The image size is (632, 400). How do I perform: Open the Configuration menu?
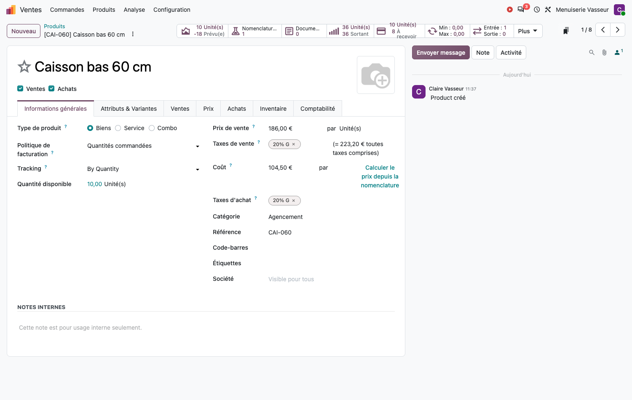(172, 10)
